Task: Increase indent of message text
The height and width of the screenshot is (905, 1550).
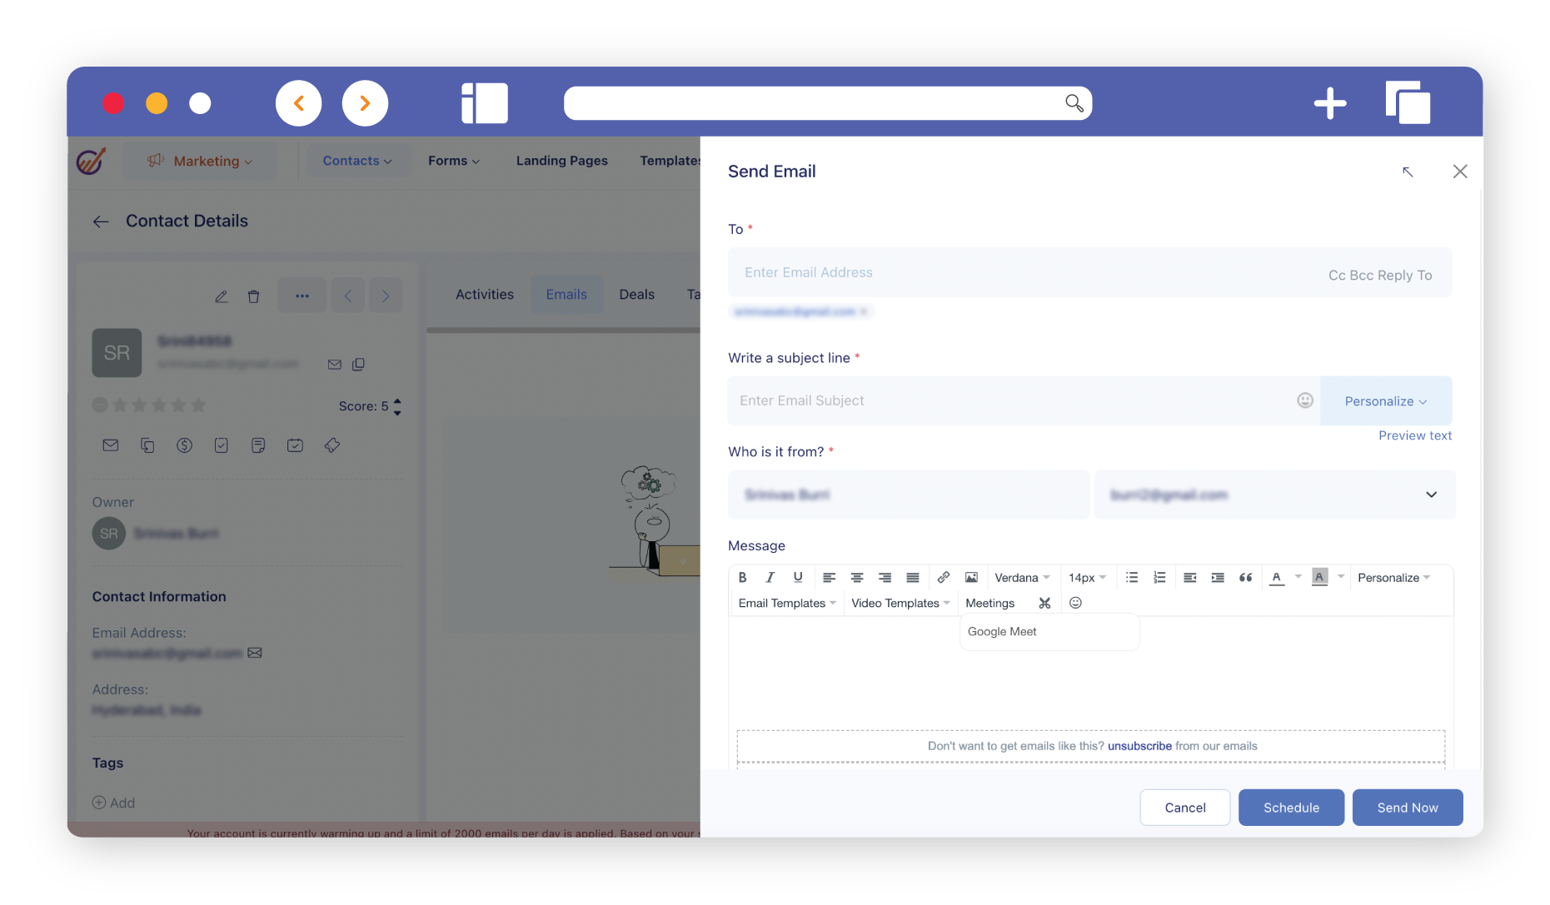Action: (1218, 578)
